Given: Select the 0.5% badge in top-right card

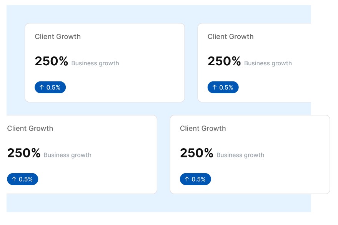Looking at the screenshot, I should coord(223,88).
